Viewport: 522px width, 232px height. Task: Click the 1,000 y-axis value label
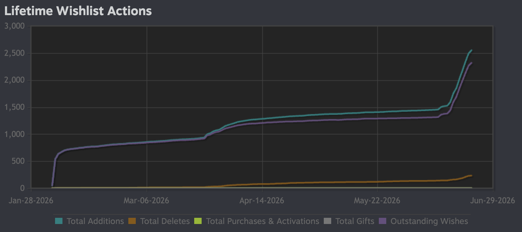15,134
